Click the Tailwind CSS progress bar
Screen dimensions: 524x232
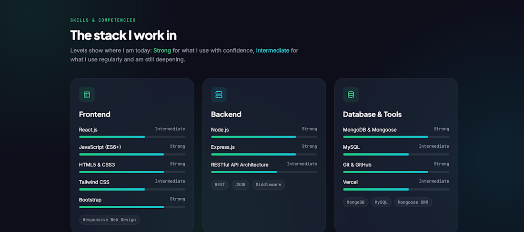(x=132, y=189)
